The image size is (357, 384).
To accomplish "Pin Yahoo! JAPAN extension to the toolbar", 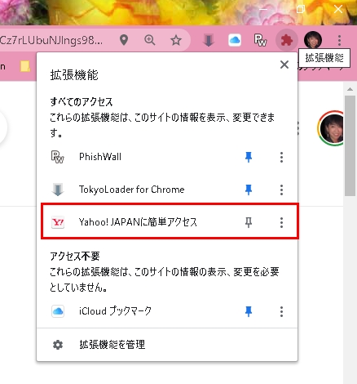I will [x=249, y=222].
